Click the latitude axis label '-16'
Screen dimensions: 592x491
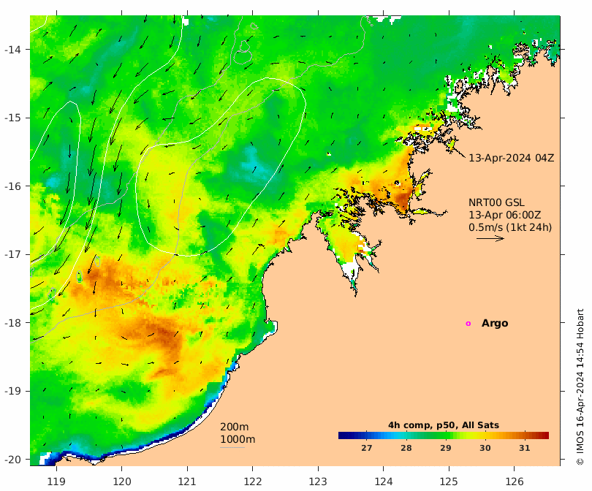[x=12, y=186]
